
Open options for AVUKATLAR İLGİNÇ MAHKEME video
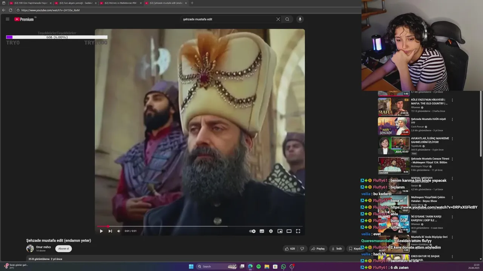(452, 139)
